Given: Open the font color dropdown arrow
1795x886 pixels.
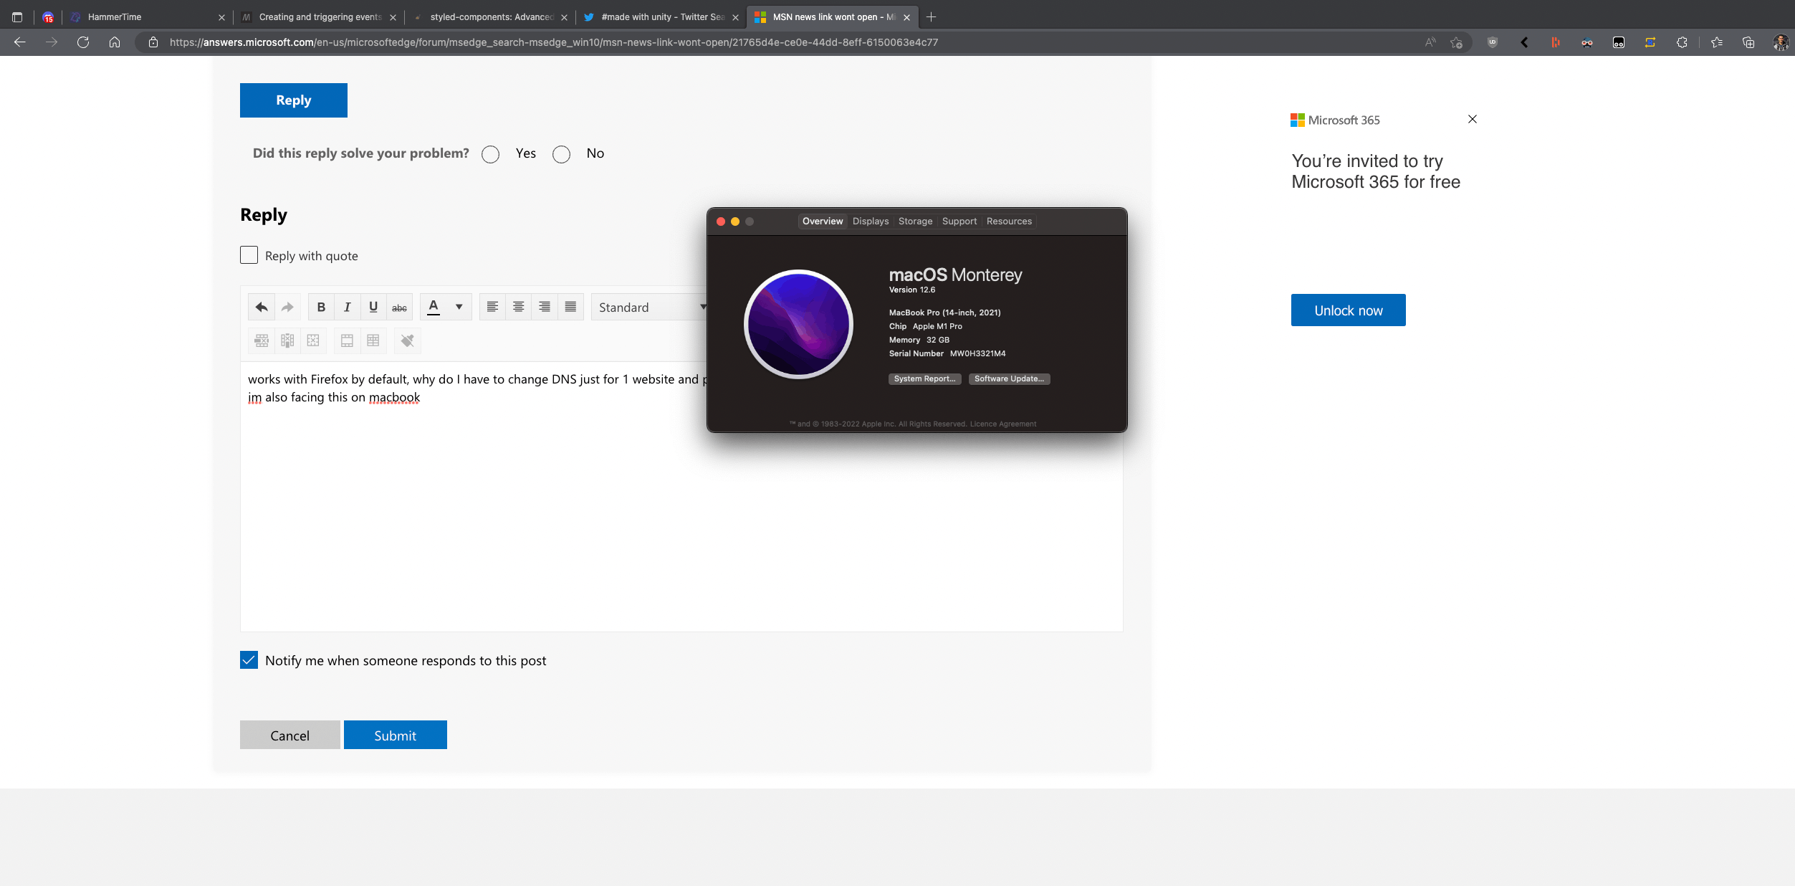Looking at the screenshot, I should pyautogui.click(x=459, y=307).
